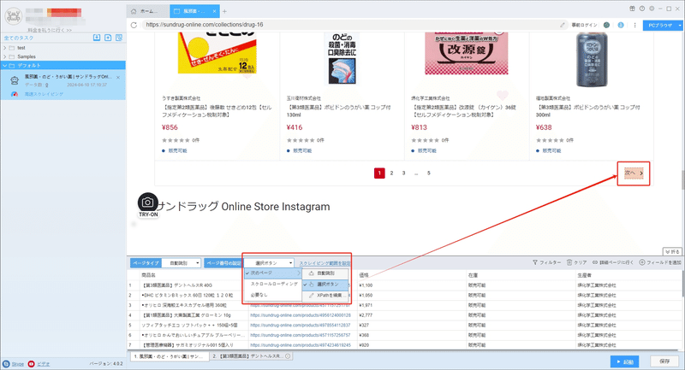This screenshot has width=685, height=370.
Task: Click the クリア trash clear button
Action: coord(576,262)
